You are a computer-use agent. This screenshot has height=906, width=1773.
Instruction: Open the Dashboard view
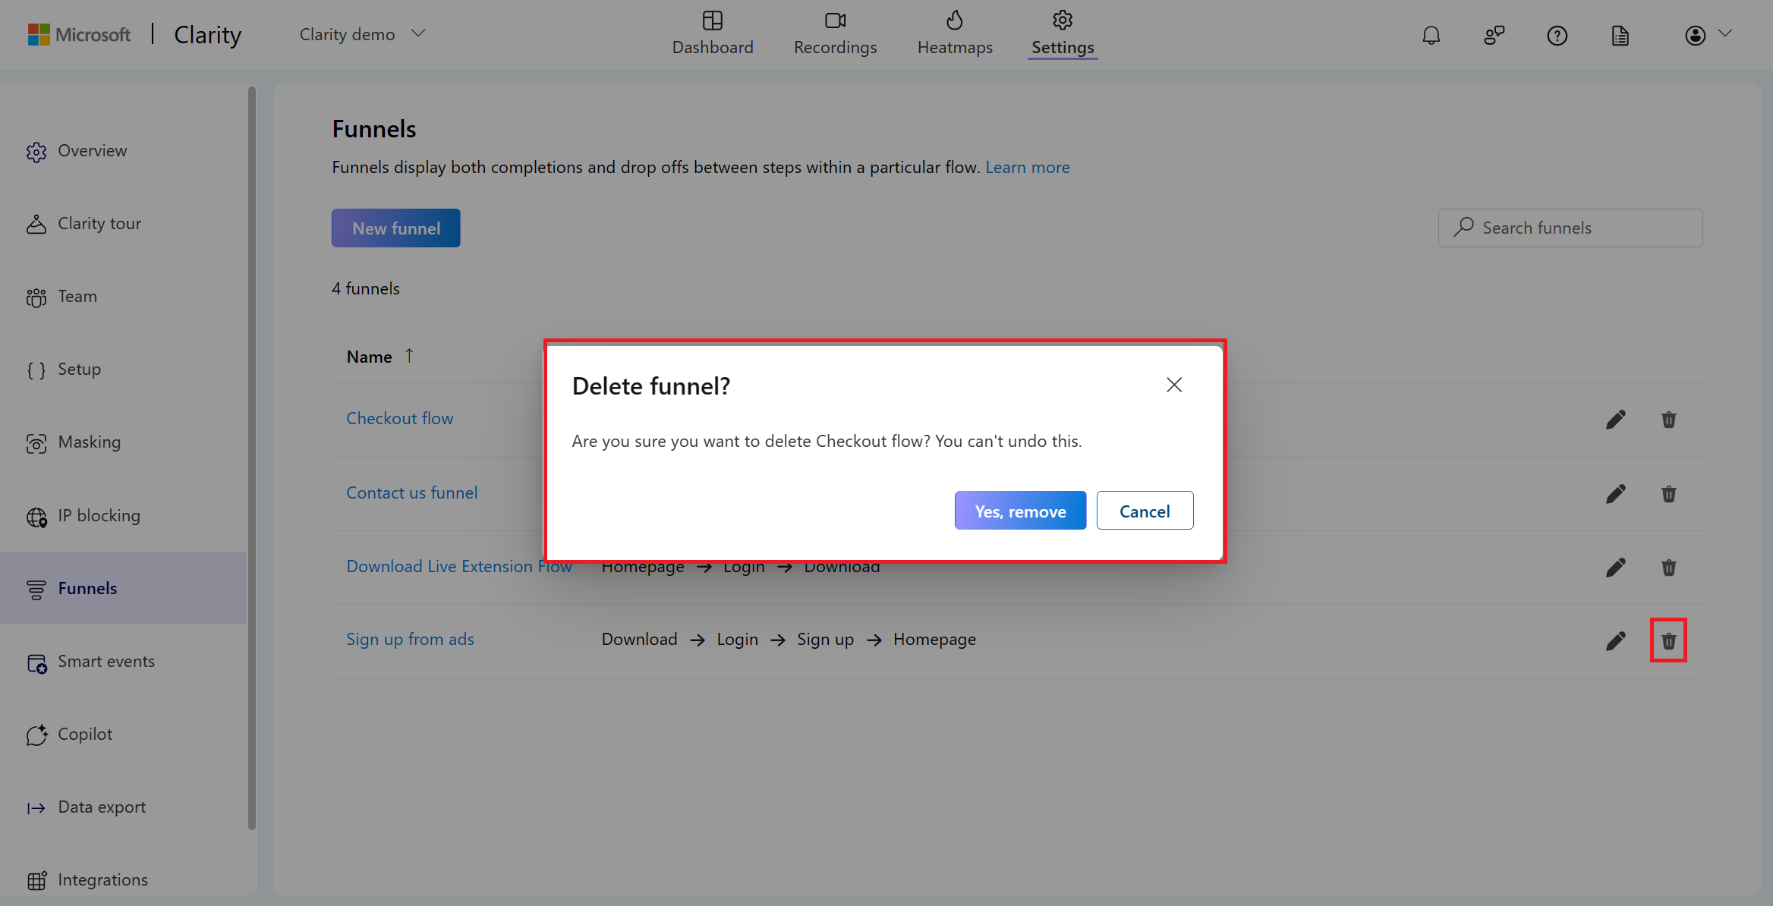point(712,33)
